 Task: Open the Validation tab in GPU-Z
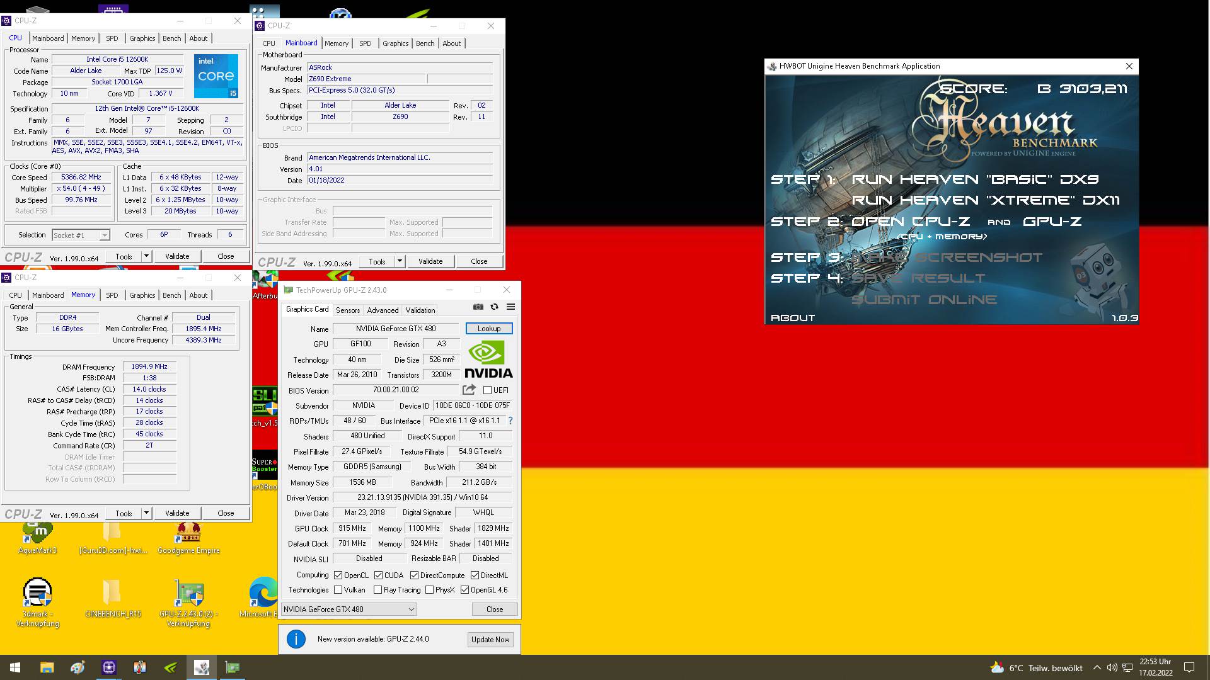(420, 310)
